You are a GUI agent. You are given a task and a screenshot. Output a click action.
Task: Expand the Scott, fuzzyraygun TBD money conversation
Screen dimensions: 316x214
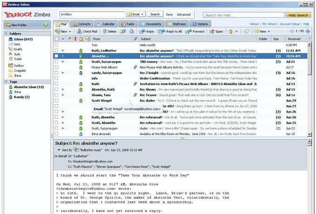click(63, 61)
